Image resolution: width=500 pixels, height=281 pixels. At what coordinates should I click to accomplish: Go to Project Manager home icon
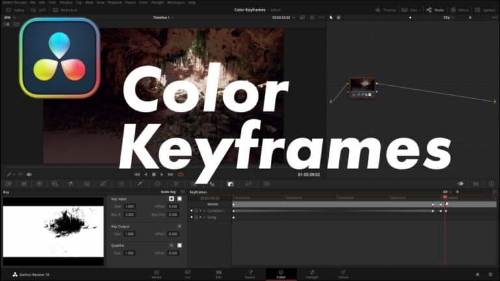477,274
